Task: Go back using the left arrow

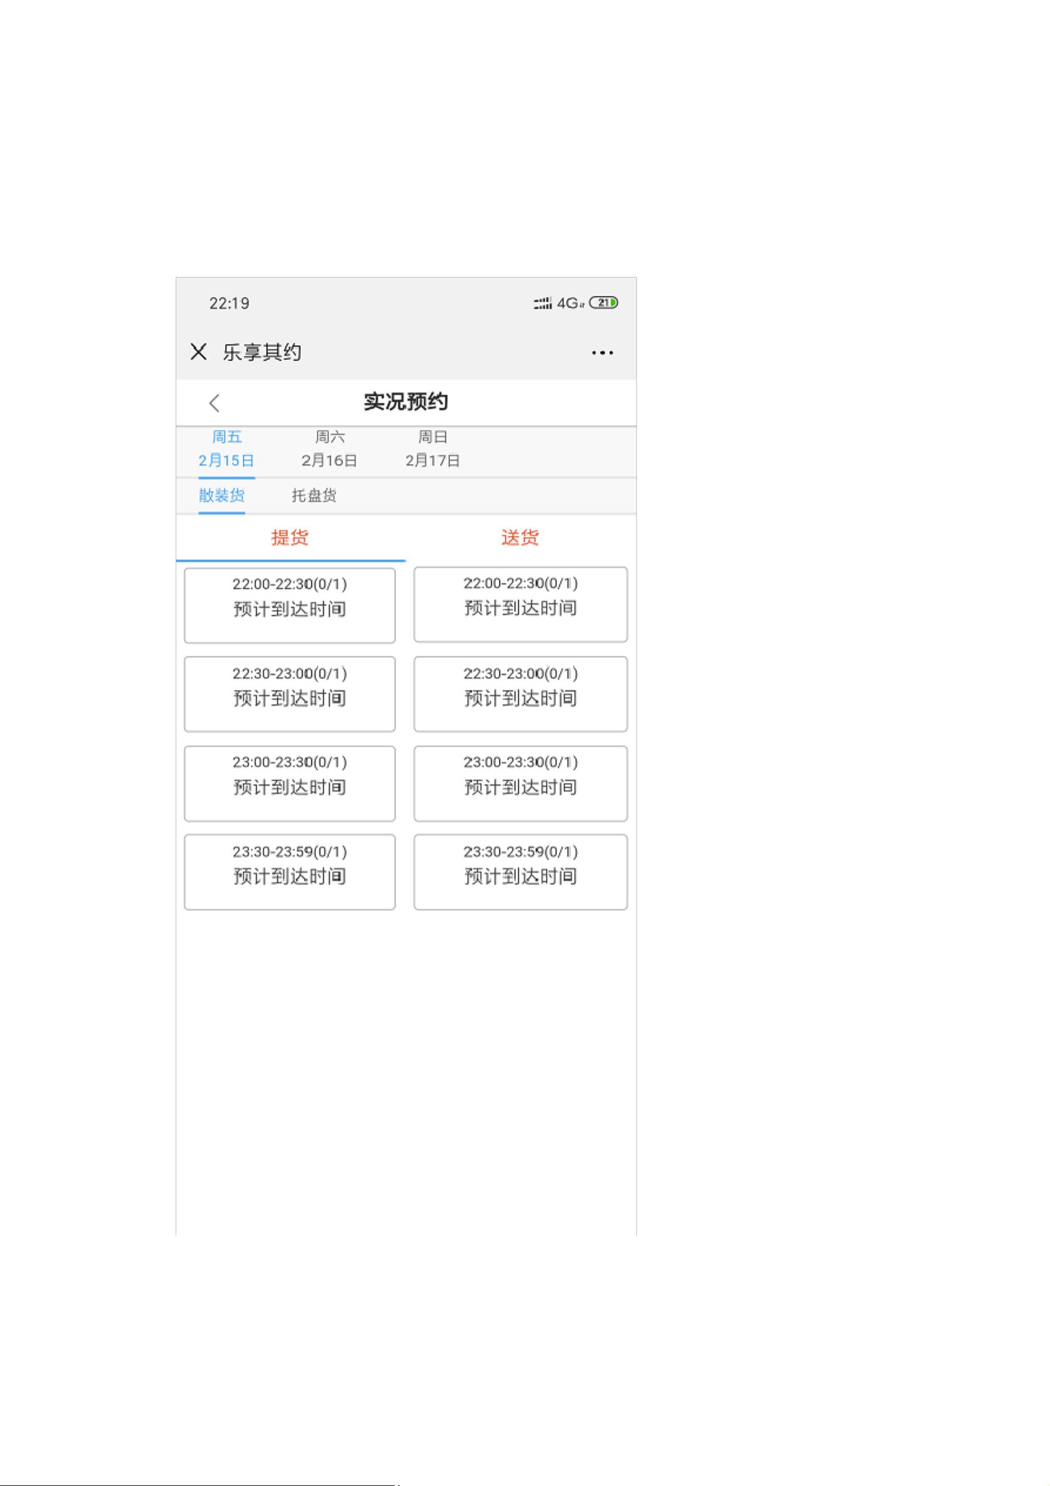Action: 214,403
